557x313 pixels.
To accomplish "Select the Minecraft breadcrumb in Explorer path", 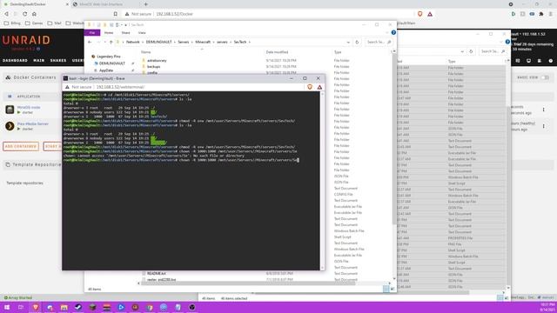I will coord(203,42).
